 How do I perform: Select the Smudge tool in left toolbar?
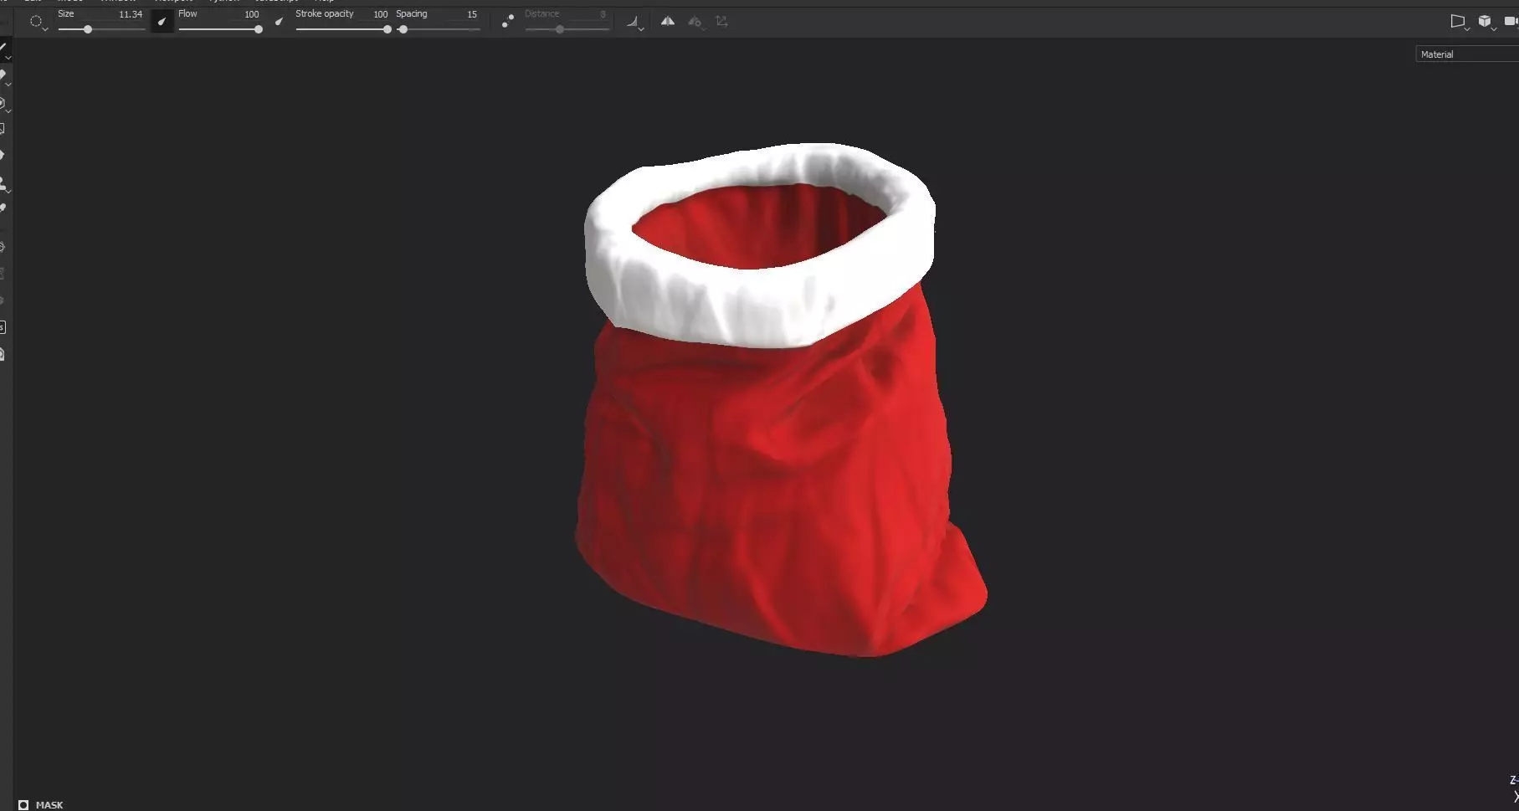(3, 156)
